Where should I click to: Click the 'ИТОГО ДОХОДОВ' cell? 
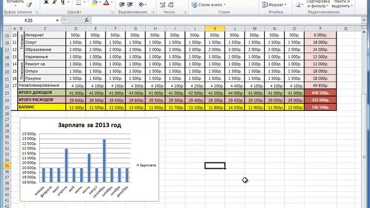42,92
